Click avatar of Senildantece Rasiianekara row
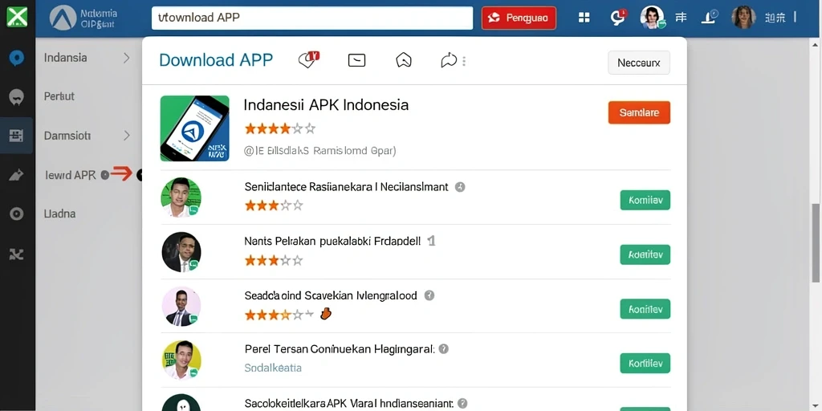The image size is (822, 411). (x=181, y=197)
